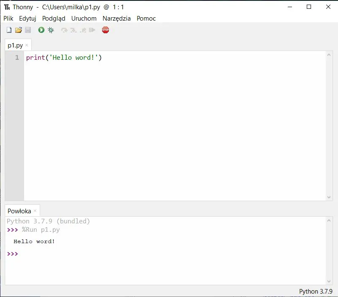Click 'Python 3.7.9 (bundled)' shell header
Screen dimensions: 338x297
48,221
